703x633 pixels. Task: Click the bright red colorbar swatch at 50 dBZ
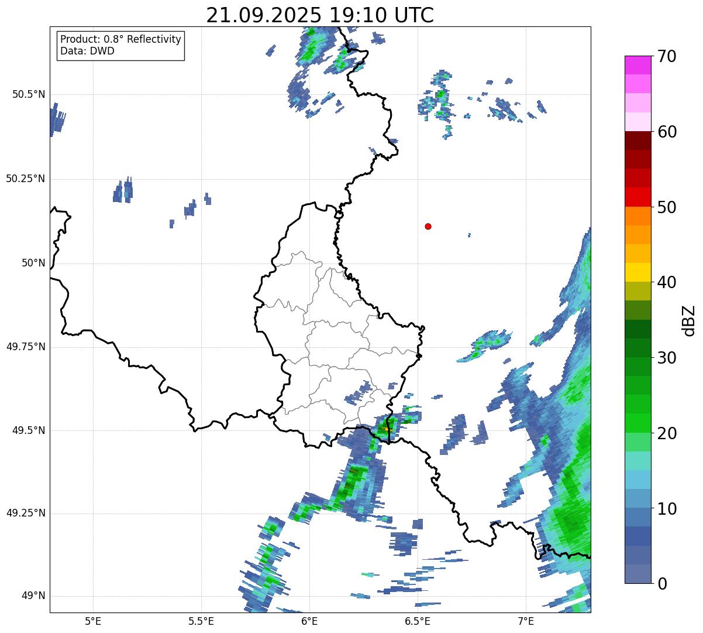[x=638, y=197]
